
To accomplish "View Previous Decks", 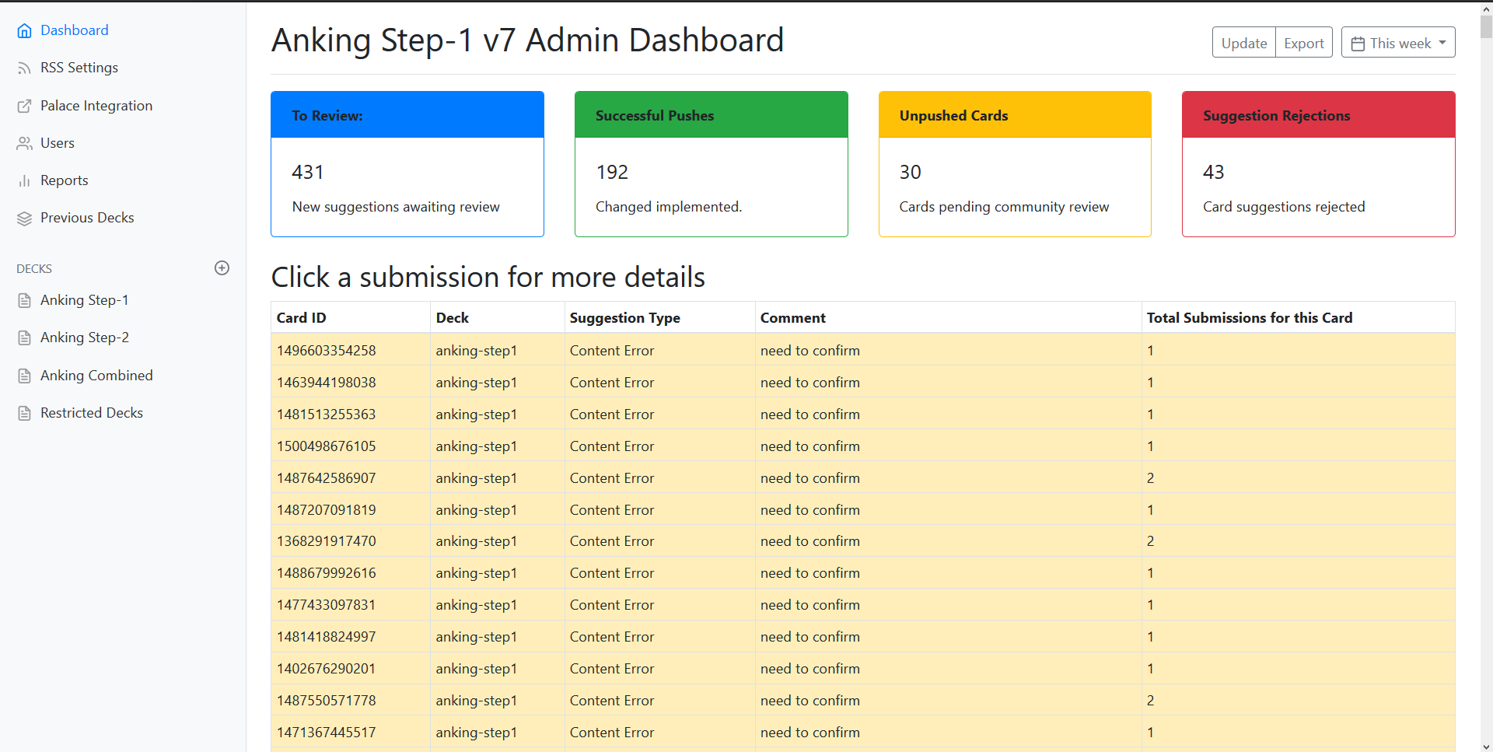I will tap(87, 218).
